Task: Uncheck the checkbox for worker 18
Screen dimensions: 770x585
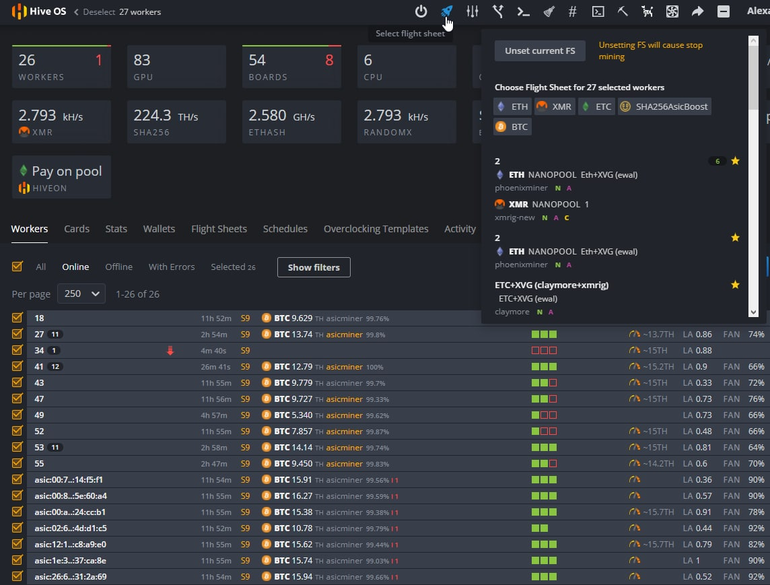Action: (x=17, y=318)
